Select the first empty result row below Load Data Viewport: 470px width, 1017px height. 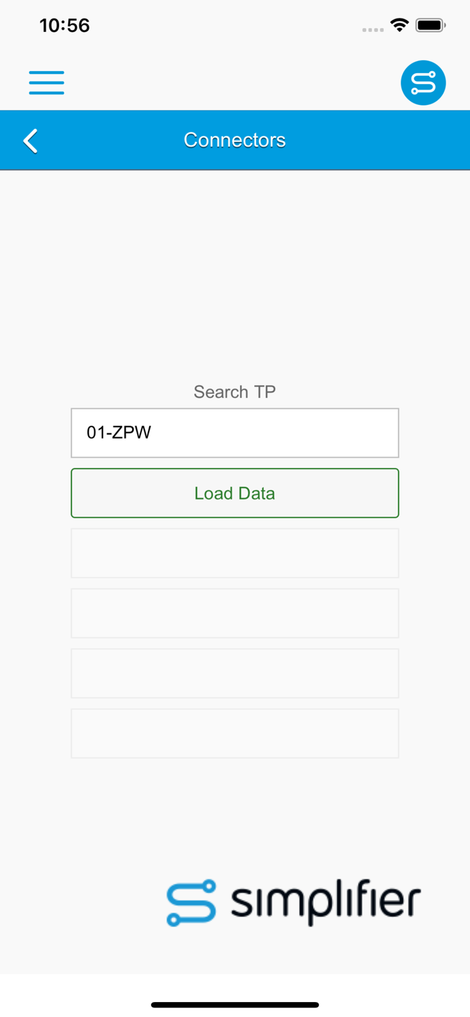[x=235, y=553]
